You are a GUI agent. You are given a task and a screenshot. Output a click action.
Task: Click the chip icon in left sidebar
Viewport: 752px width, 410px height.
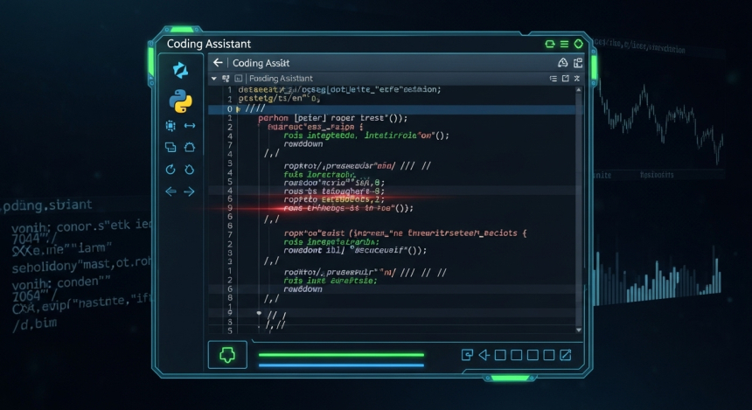(171, 126)
